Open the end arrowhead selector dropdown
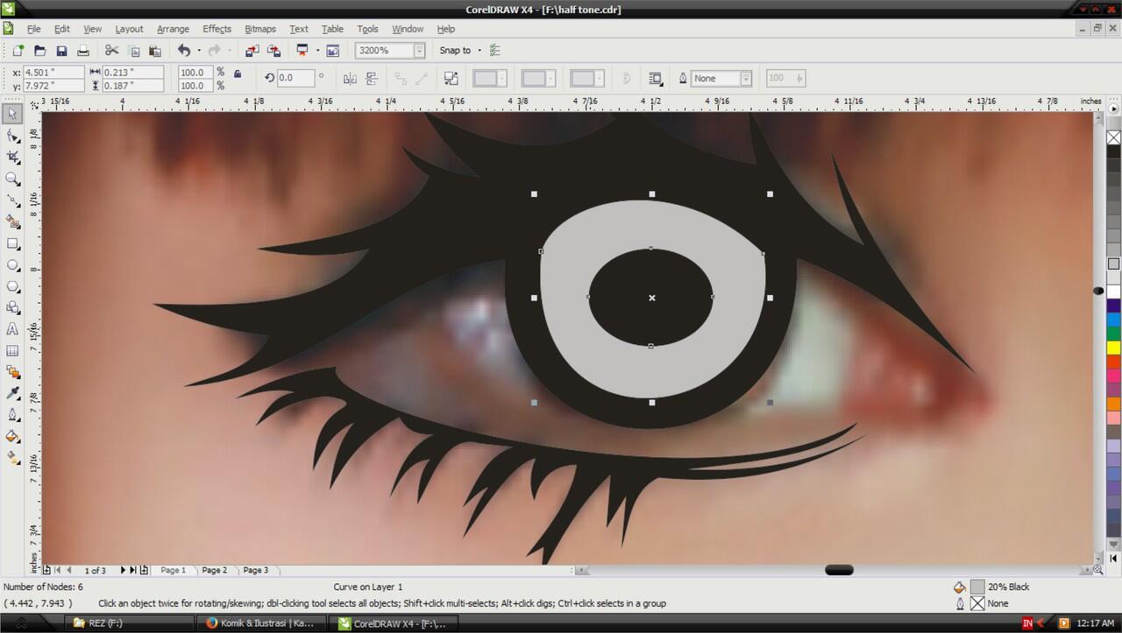This screenshot has height=633, width=1122. coord(586,79)
